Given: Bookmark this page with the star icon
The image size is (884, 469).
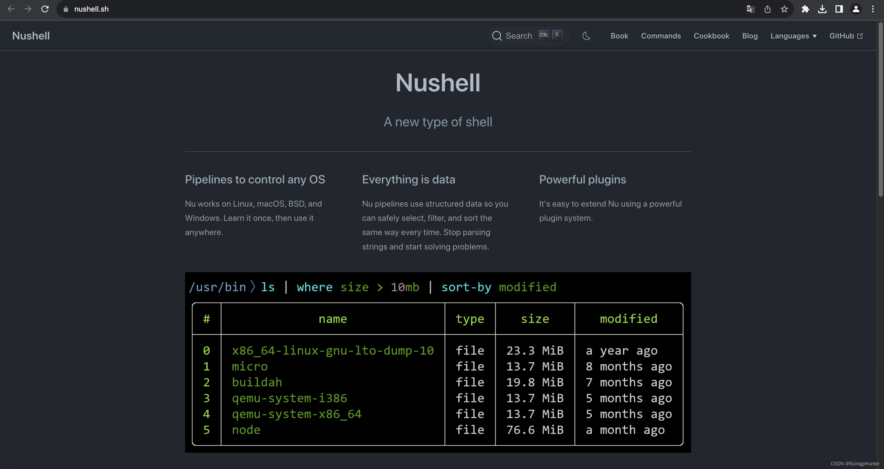Looking at the screenshot, I should click(x=784, y=9).
